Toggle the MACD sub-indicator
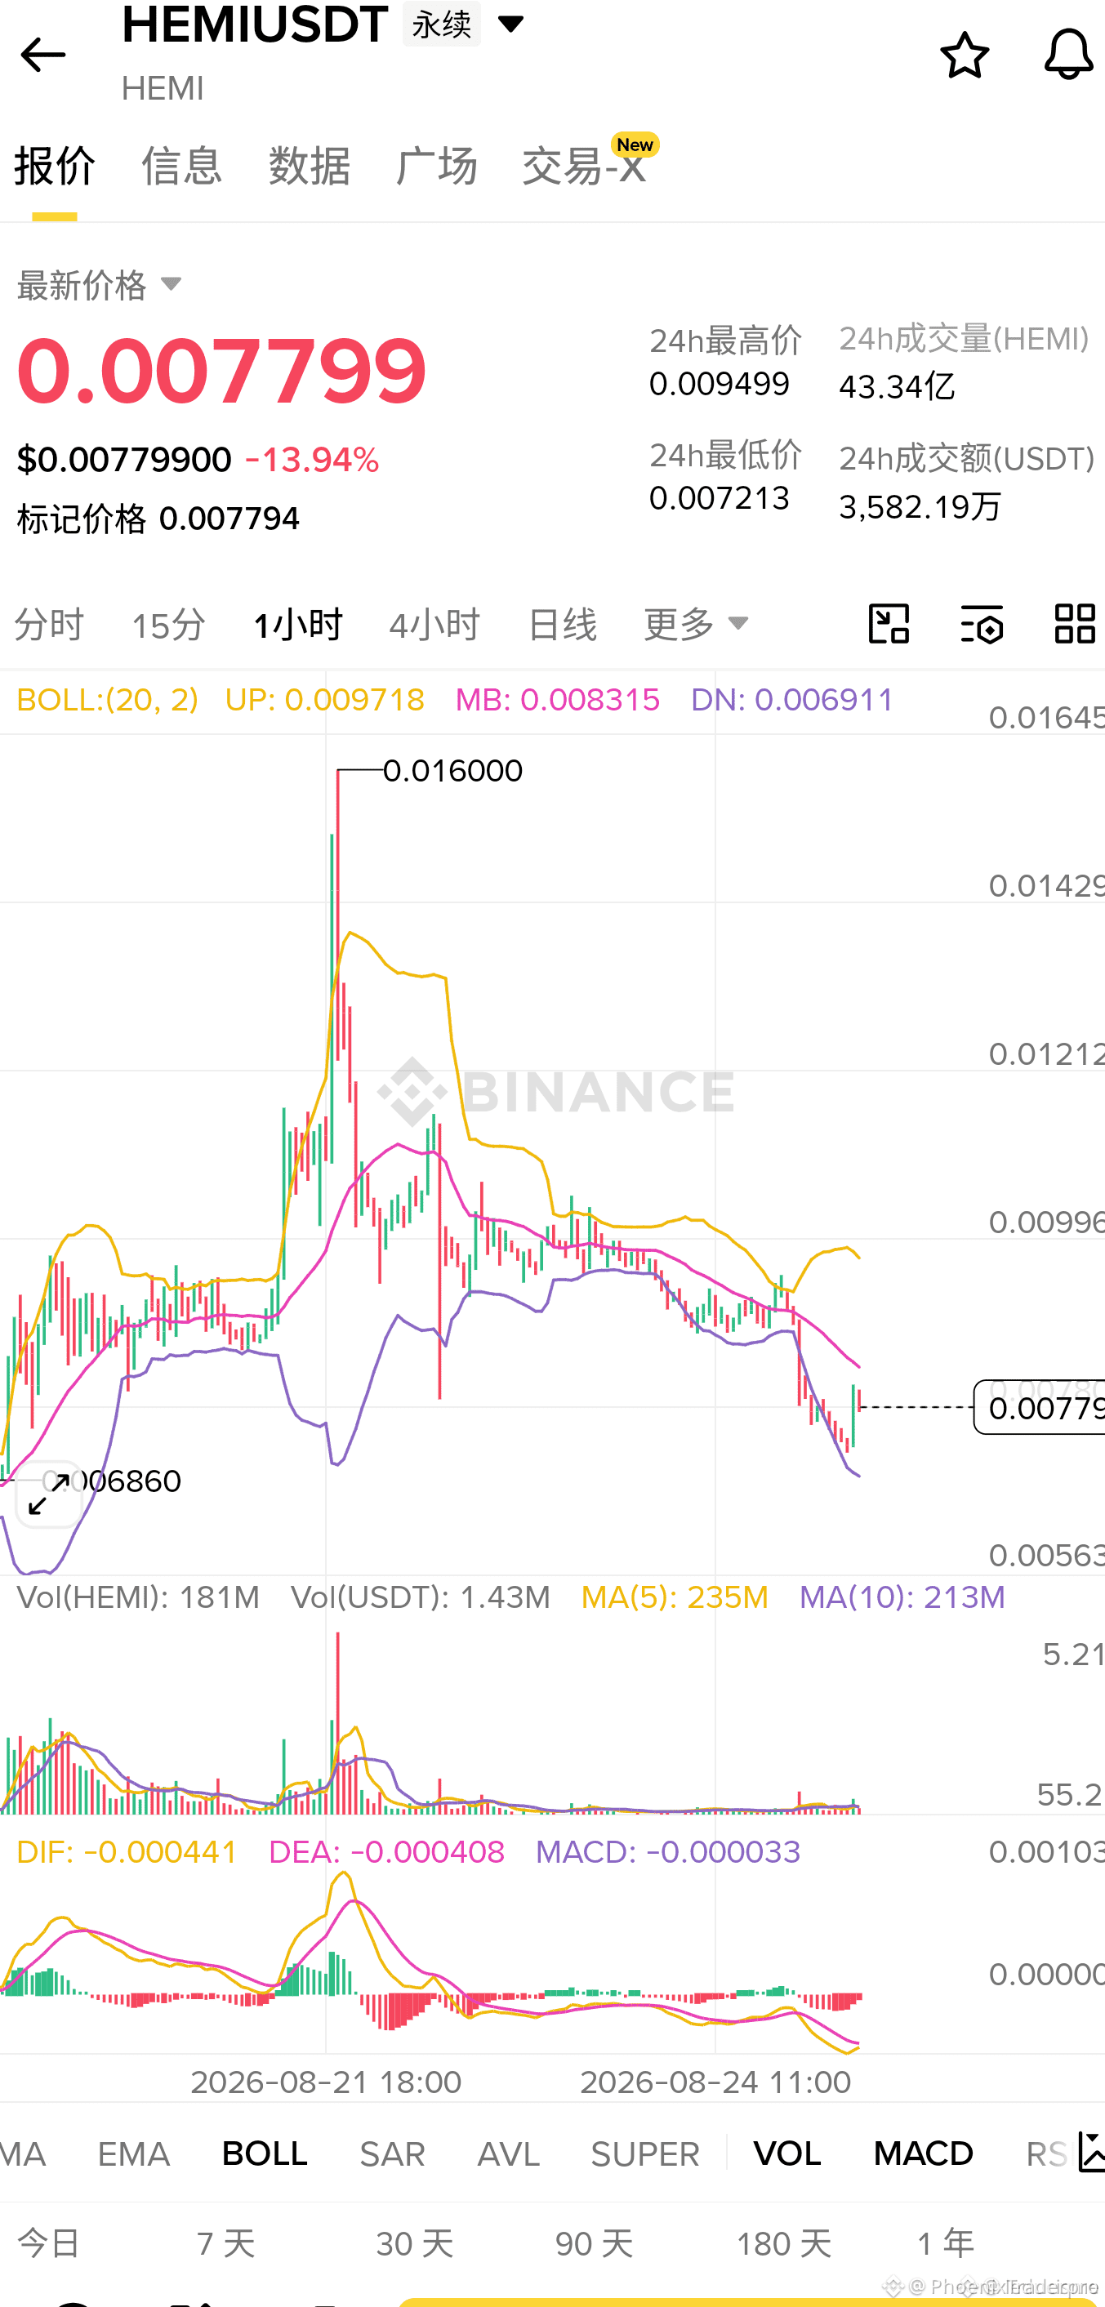Screen dimensions: 1105x2307 pyautogui.click(x=923, y=2153)
